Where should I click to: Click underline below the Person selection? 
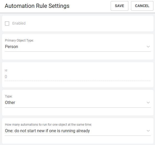(x=78, y=51)
